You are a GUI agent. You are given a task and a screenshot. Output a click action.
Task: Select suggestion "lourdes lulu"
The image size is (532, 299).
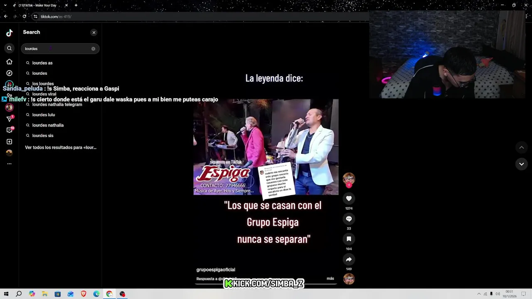click(44, 115)
